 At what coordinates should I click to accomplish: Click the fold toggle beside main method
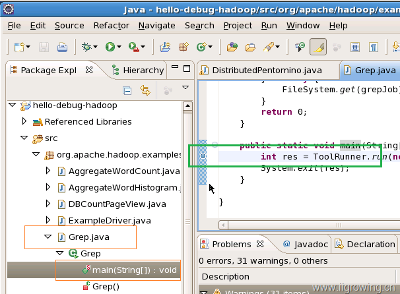click(215, 145)
